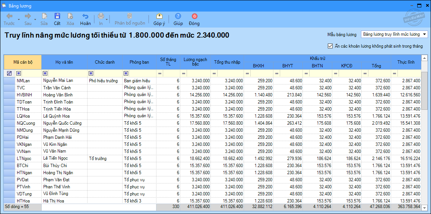Image resolution: width=431 pixels, height=214 pixels.
Task: Save with the Cất floppy icon
Action: [x=57, y=16]
